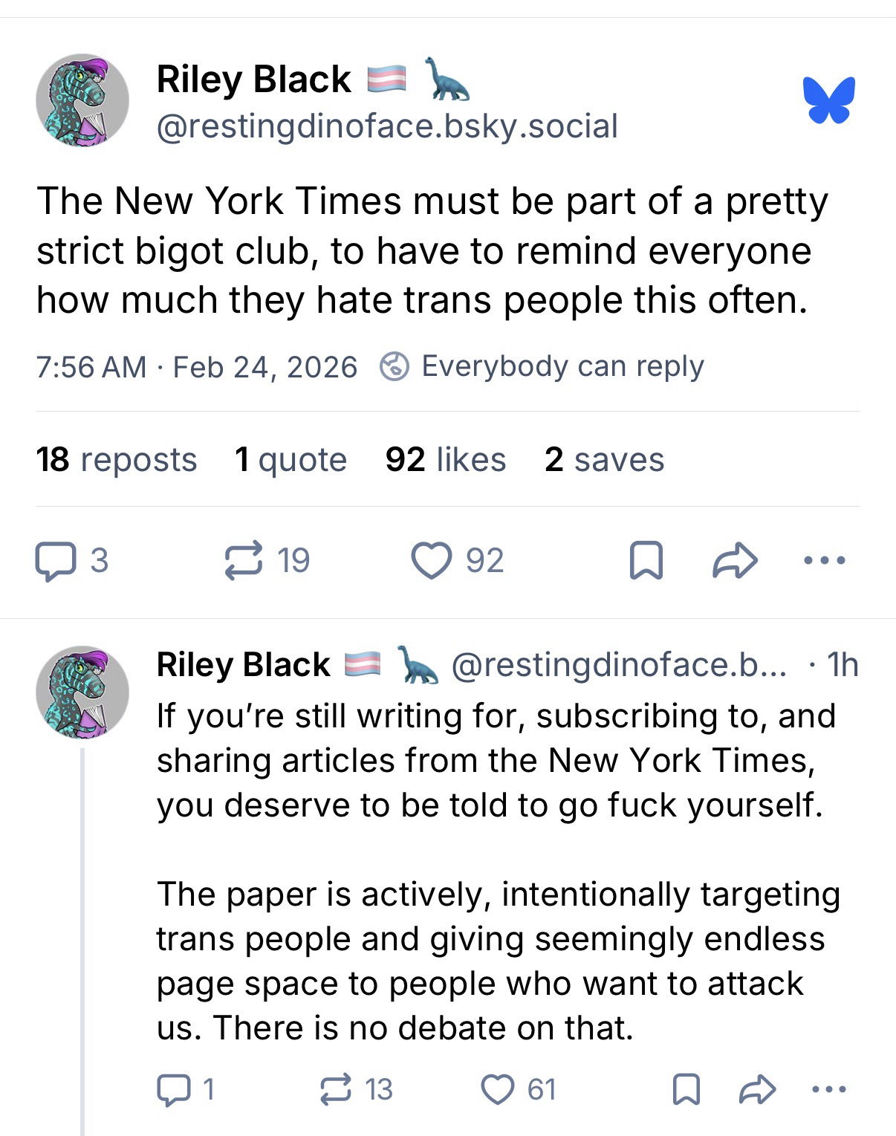Click the Bluesky butterfly logo
Screen dimensions: 896x1136
pos(828,100)
